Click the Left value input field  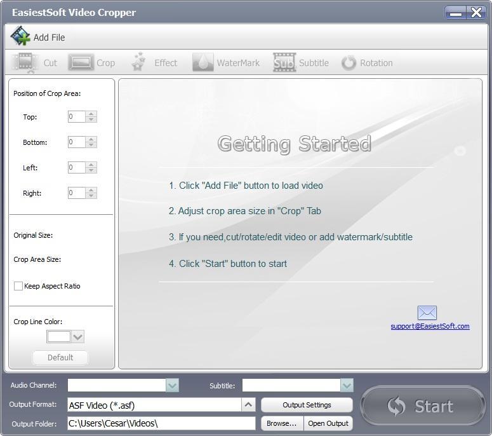(77, 167)
